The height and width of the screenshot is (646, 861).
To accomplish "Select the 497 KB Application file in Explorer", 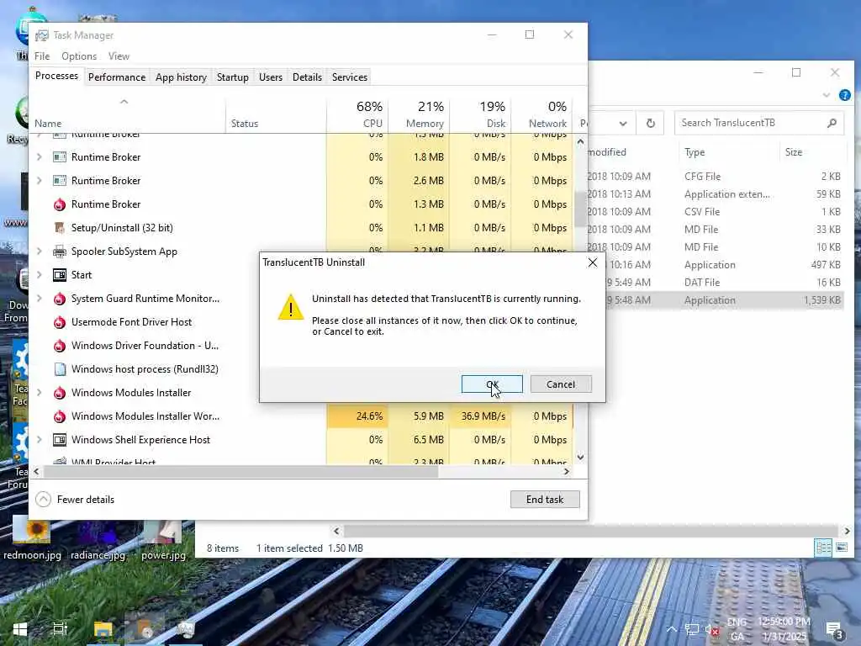I will (716, 265).
